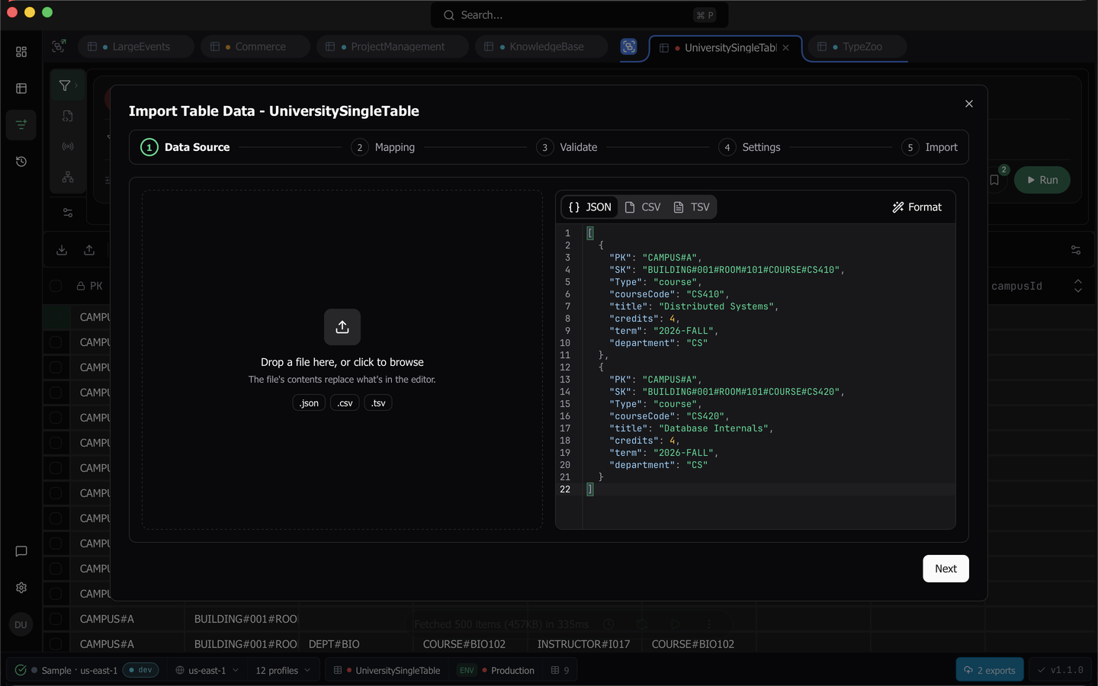The image size is (1098, 686).
Task: Close the Import Table Data dialog
Action: [x=969, y=104]
